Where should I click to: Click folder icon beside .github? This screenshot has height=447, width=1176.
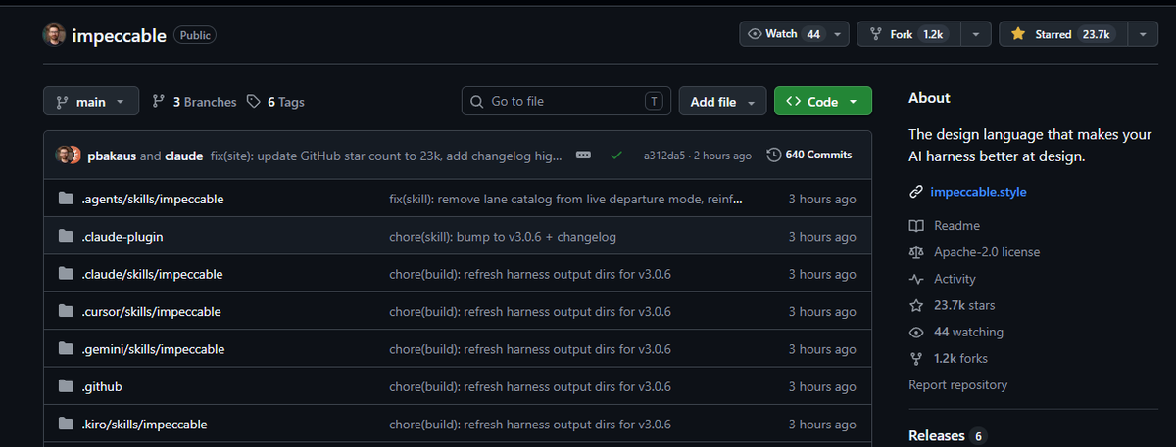click(x=66, y=387)
